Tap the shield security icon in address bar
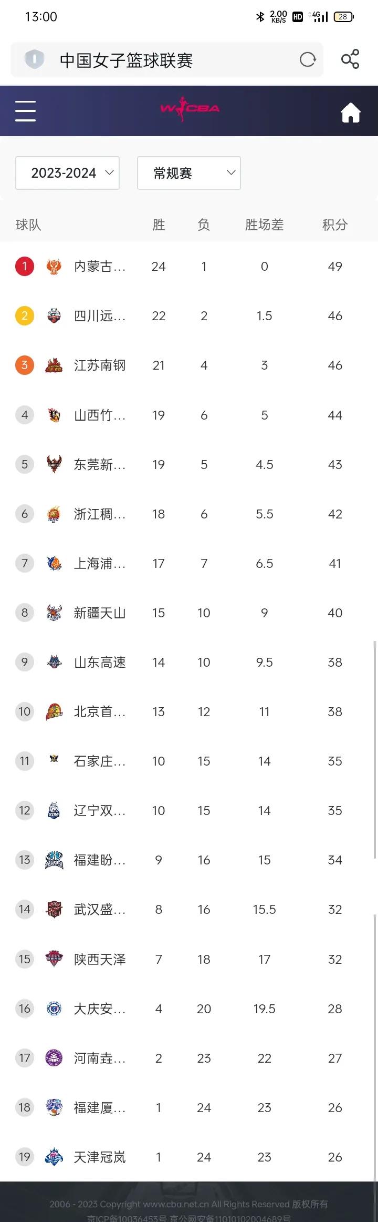This screenshot has height=1222, width=378. click(x=35, y=59)
